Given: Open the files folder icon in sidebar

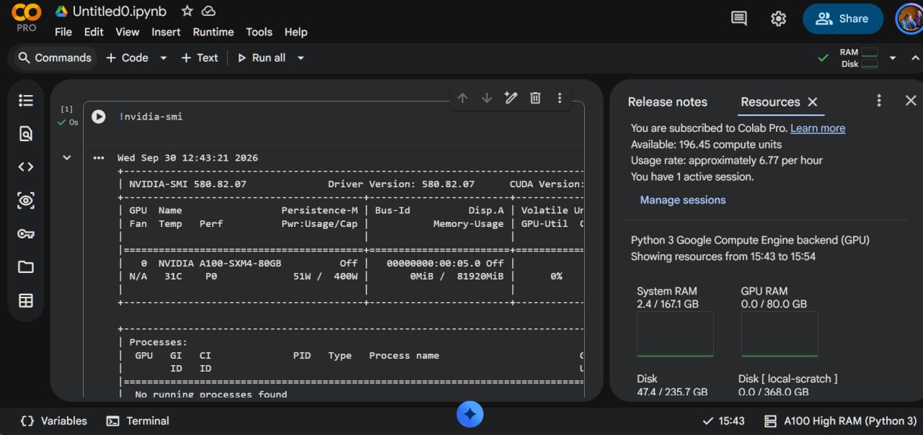Looking at the screenshot, I should click(26, 267).
